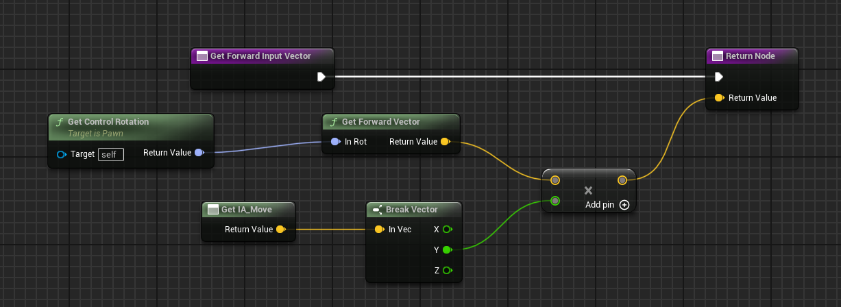This screenshot has height=307, width=841.
Task: Click the self target field
Action: 111,154
